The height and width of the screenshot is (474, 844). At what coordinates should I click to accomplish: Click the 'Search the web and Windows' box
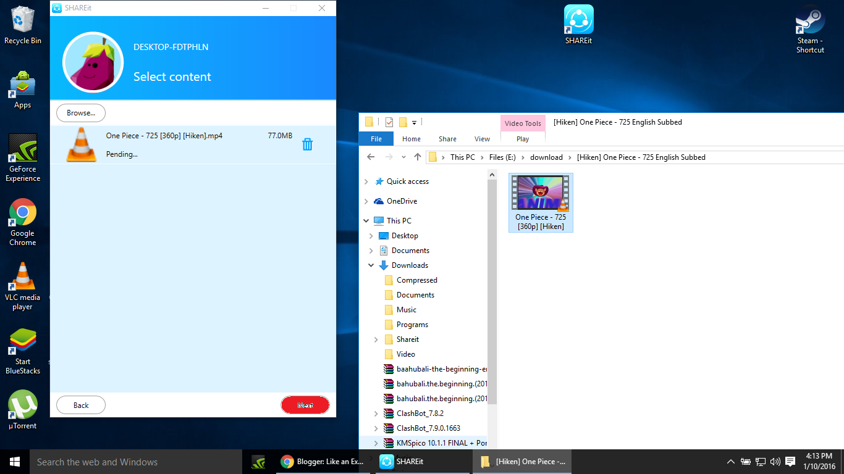click(x=136, y=462)
